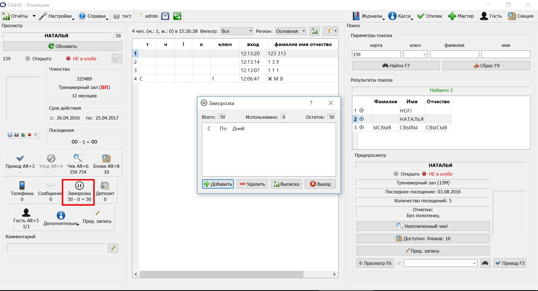Click the Добавить button in Заморозка dialog
The image size is (538, 291).
tap(218, 184)
